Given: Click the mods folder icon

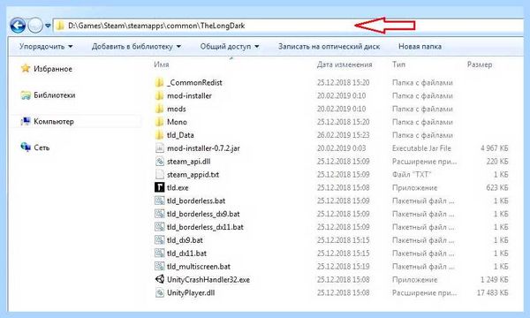Looking at the screenshot, I should (159, 109).
